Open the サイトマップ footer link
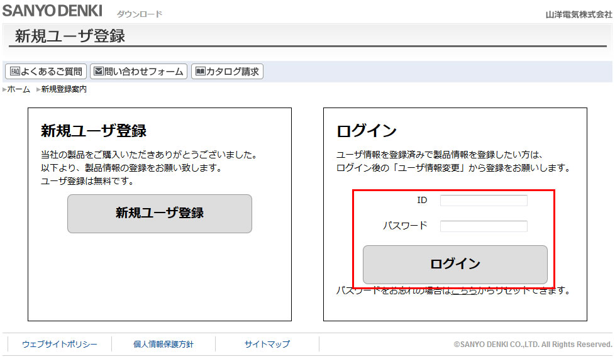This screenshot has height=359, width=615. [267, 345]
